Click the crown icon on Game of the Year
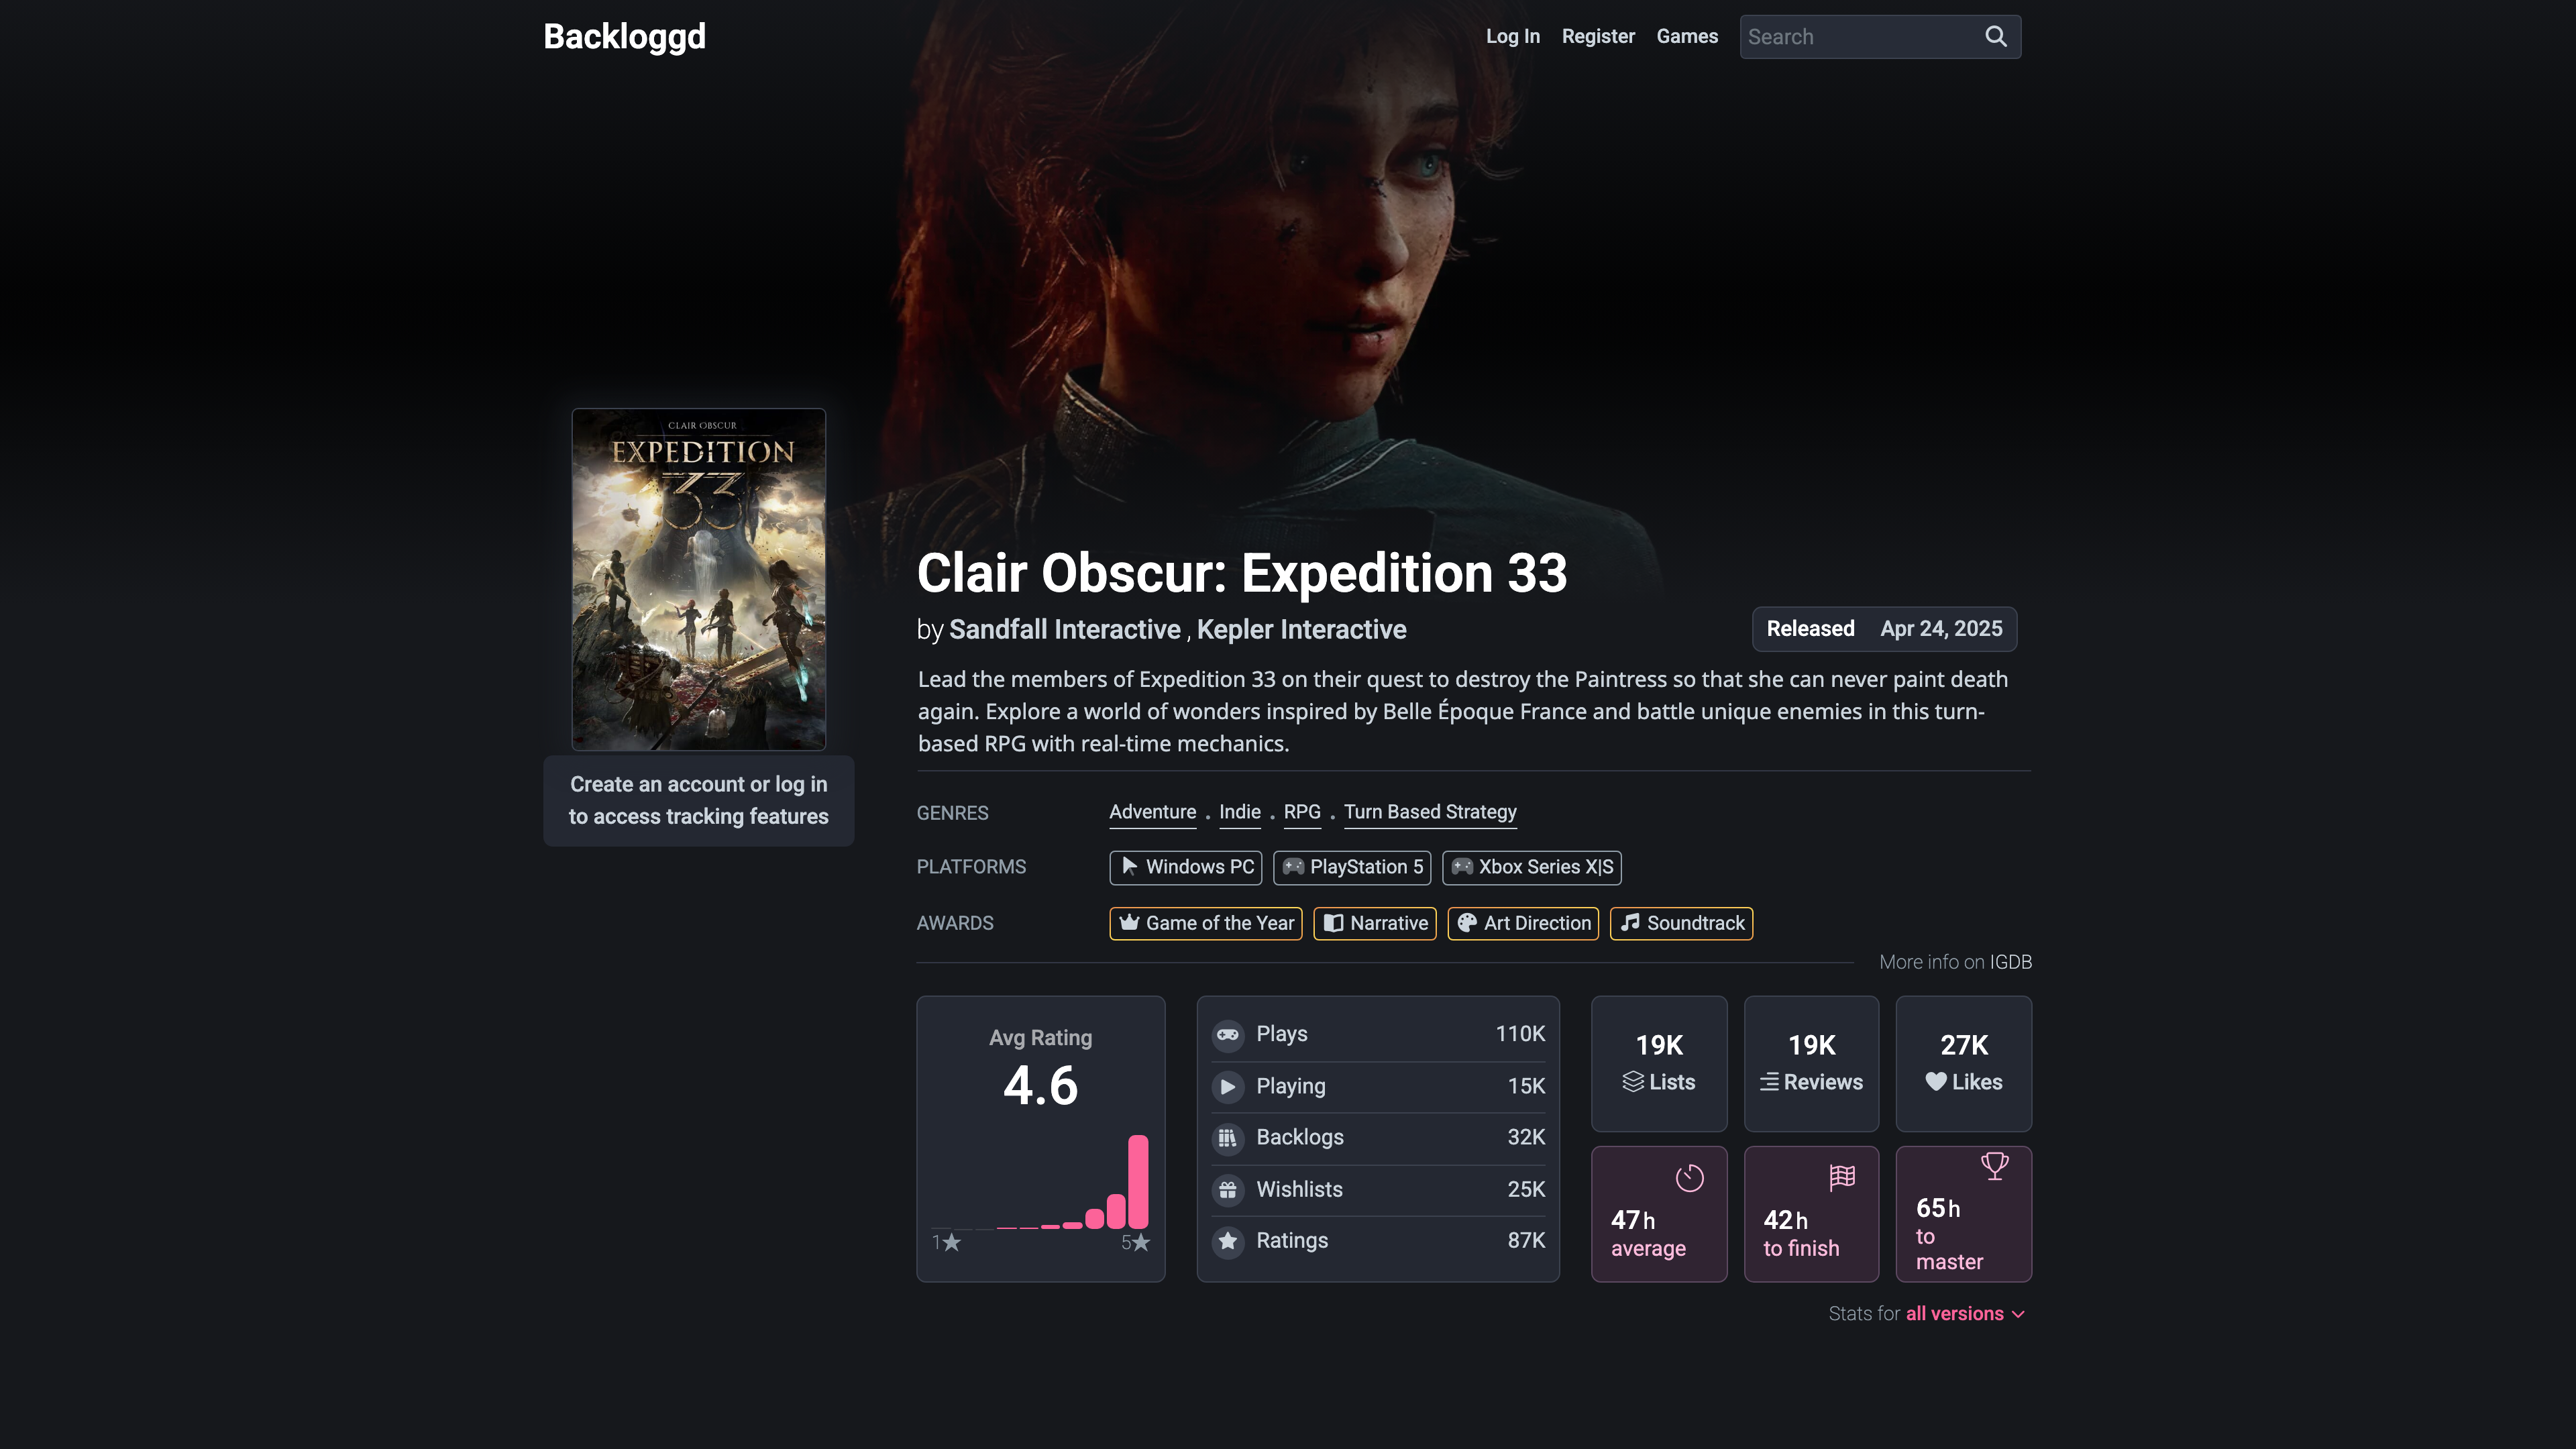The image size is (2576, 1449). [x=1129, y=922]
